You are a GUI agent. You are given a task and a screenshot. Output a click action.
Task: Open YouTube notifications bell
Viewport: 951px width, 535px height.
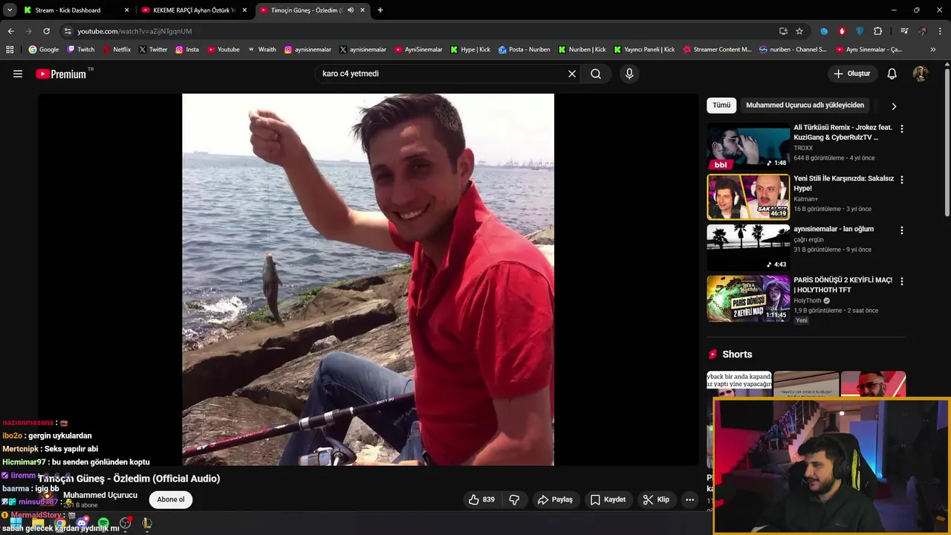[x=892, y=74]
